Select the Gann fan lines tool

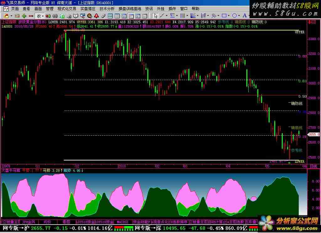point(193,16)
